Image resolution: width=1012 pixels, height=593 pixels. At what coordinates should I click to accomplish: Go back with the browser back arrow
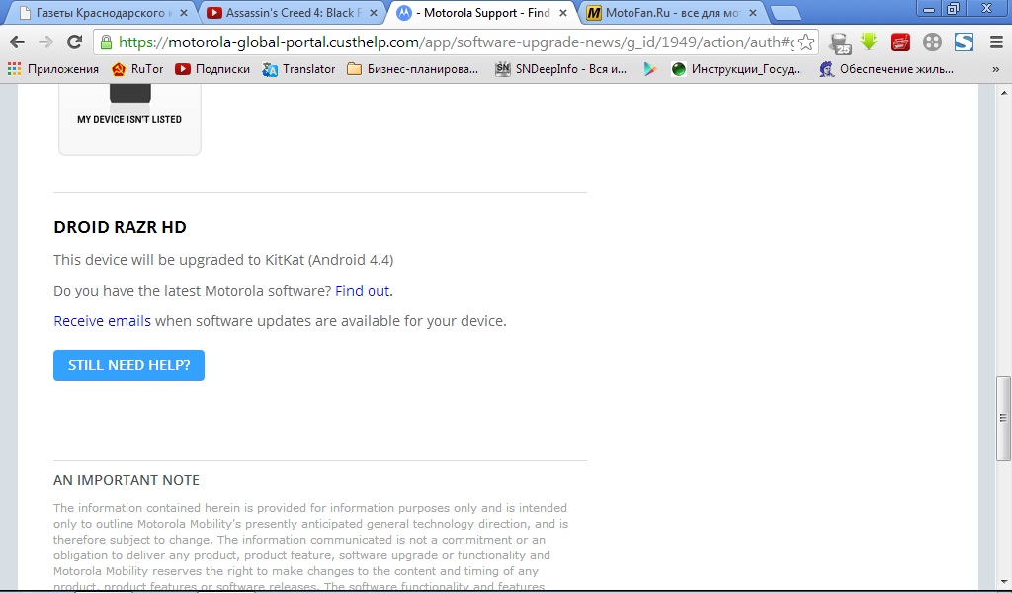pos(18,42)
